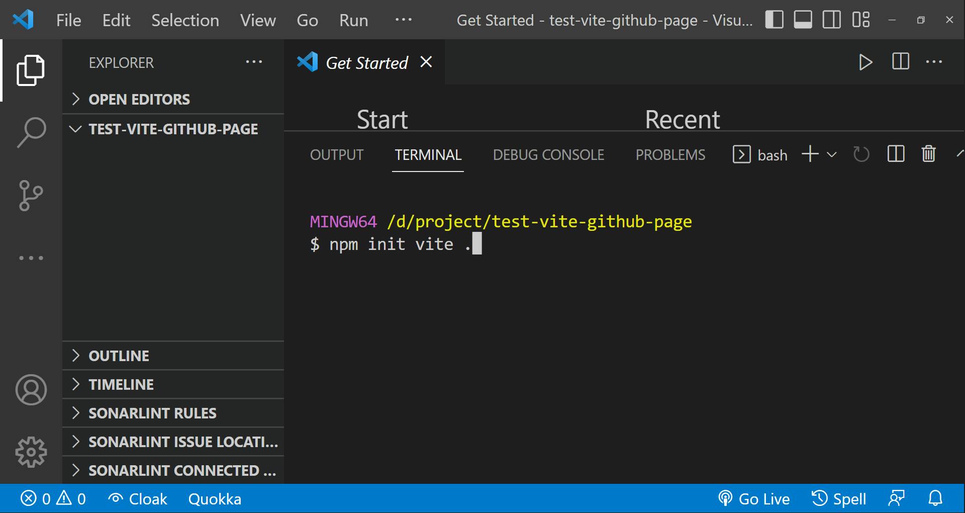Expand the OUTLINE section
Viewport: 965px width, 513px height.
[x=173, y=356]
